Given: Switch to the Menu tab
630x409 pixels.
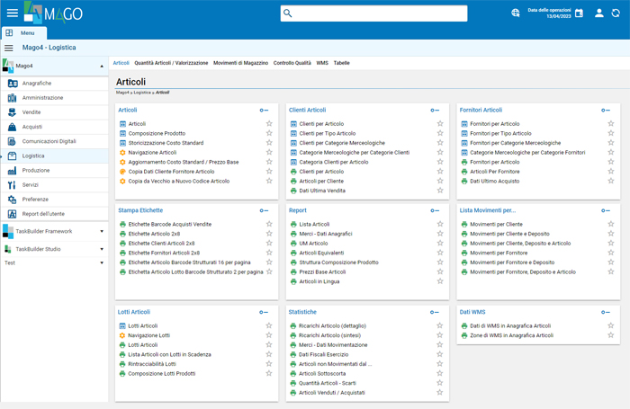Looking at the screenshot, I should click(x=24, y=33).
